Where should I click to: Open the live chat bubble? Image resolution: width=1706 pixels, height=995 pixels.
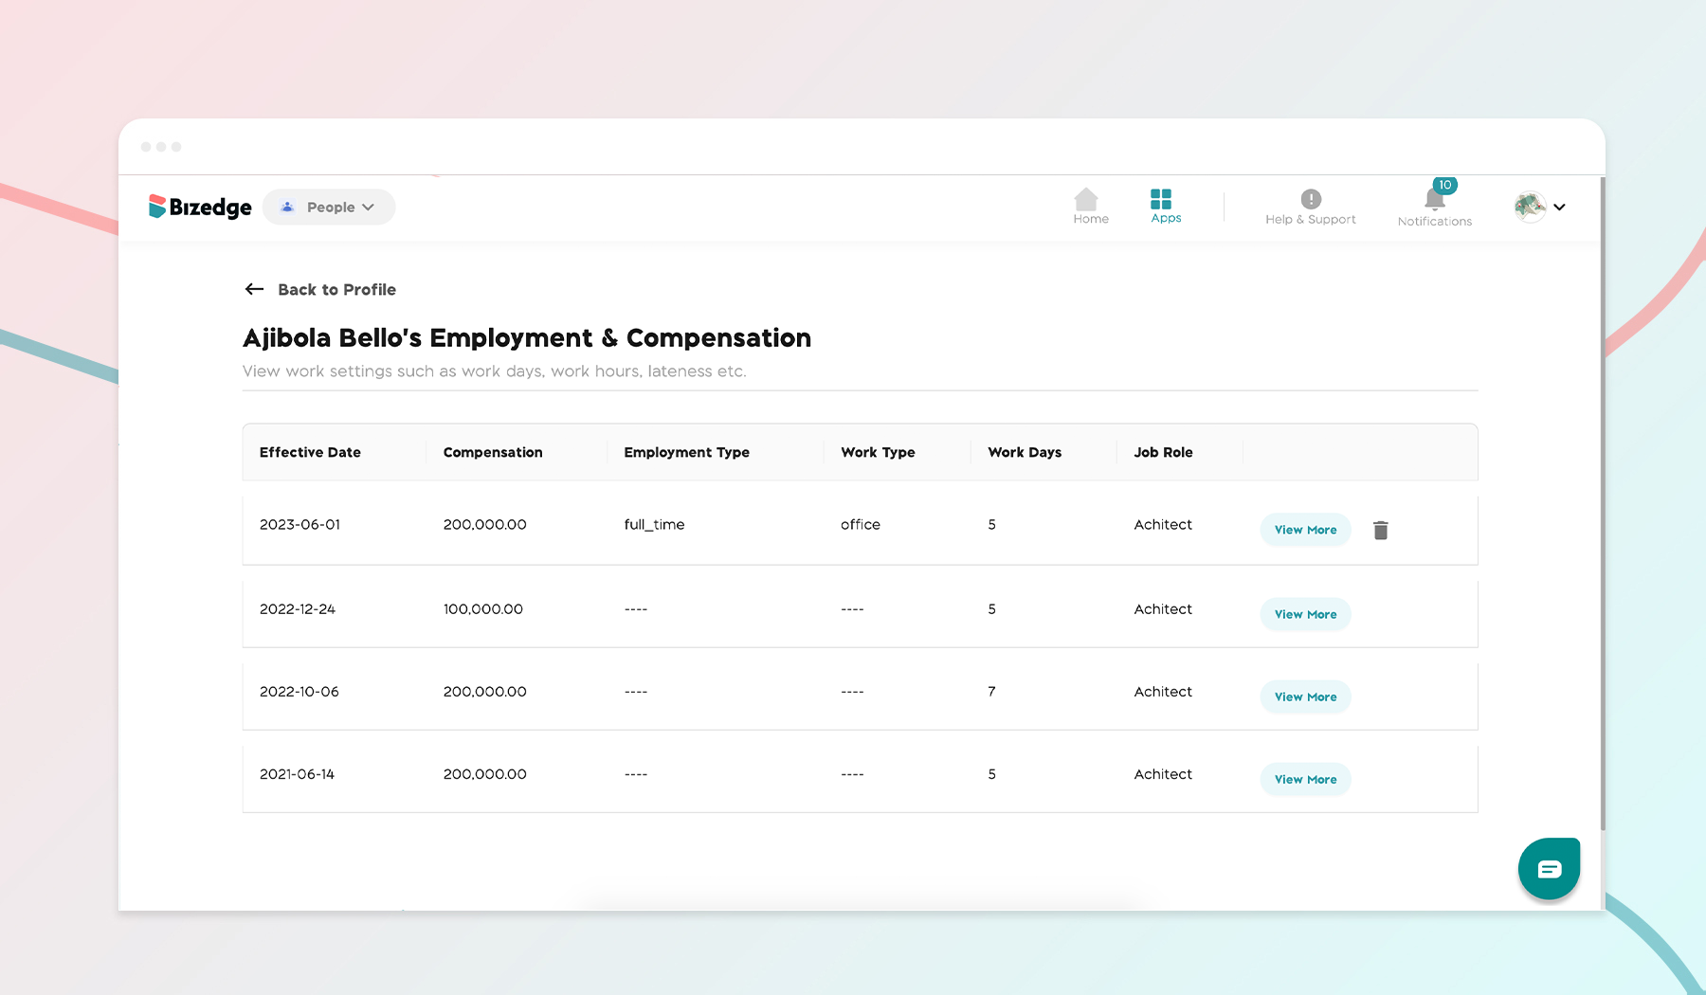[1549, 868]
